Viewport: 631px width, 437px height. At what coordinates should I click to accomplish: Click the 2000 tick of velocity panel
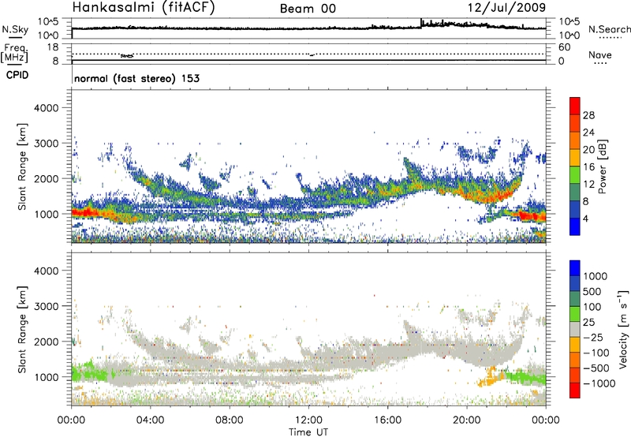46,342
